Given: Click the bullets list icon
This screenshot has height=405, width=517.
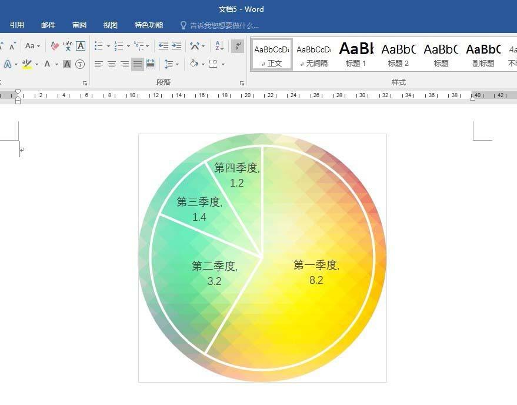Looking at the screenshot, I should point(97,46).
